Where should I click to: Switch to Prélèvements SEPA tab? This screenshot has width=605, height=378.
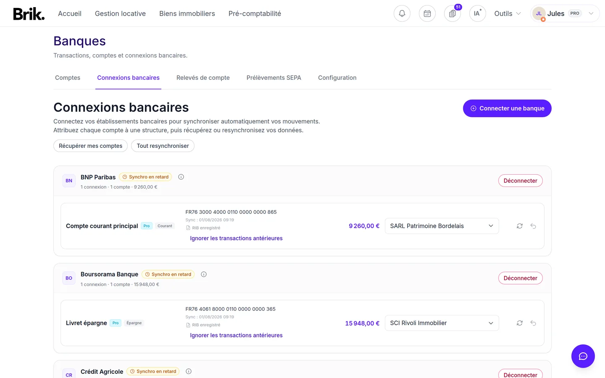coord(274,78)
